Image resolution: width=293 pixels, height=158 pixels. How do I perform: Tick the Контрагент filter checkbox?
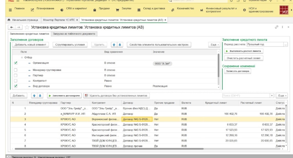point(16,81)
